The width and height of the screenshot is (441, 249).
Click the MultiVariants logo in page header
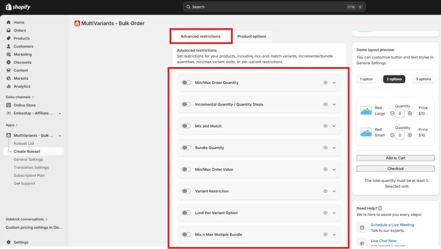click(77, 23)
